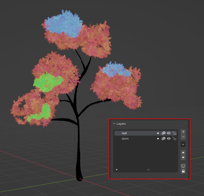This screenshot has width=204, height=196.
Task: Open the layer specials dropdown menu
Action: (183, 145)
